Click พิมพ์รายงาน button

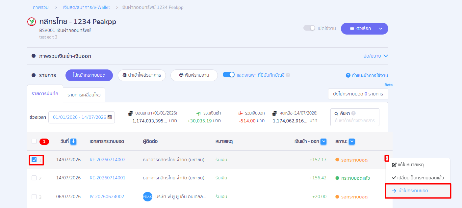click(194, 75)
